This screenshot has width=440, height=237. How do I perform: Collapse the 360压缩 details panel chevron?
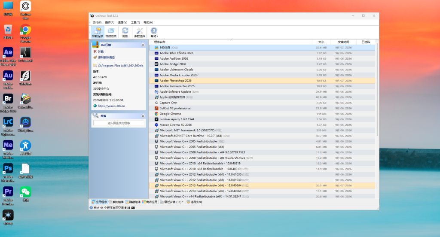[143, 45]
